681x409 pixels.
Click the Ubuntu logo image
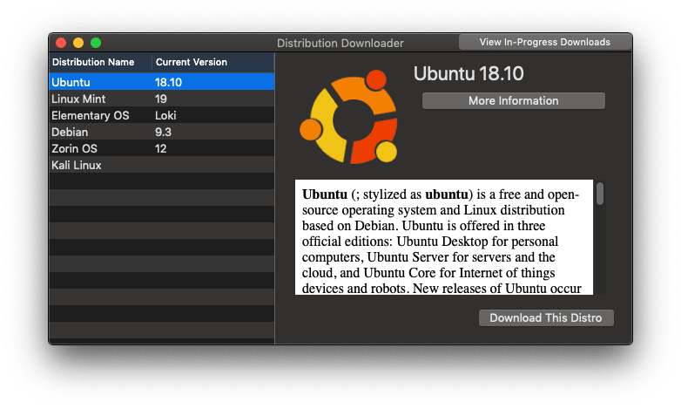pyautogui.click(x=348, y=117)
